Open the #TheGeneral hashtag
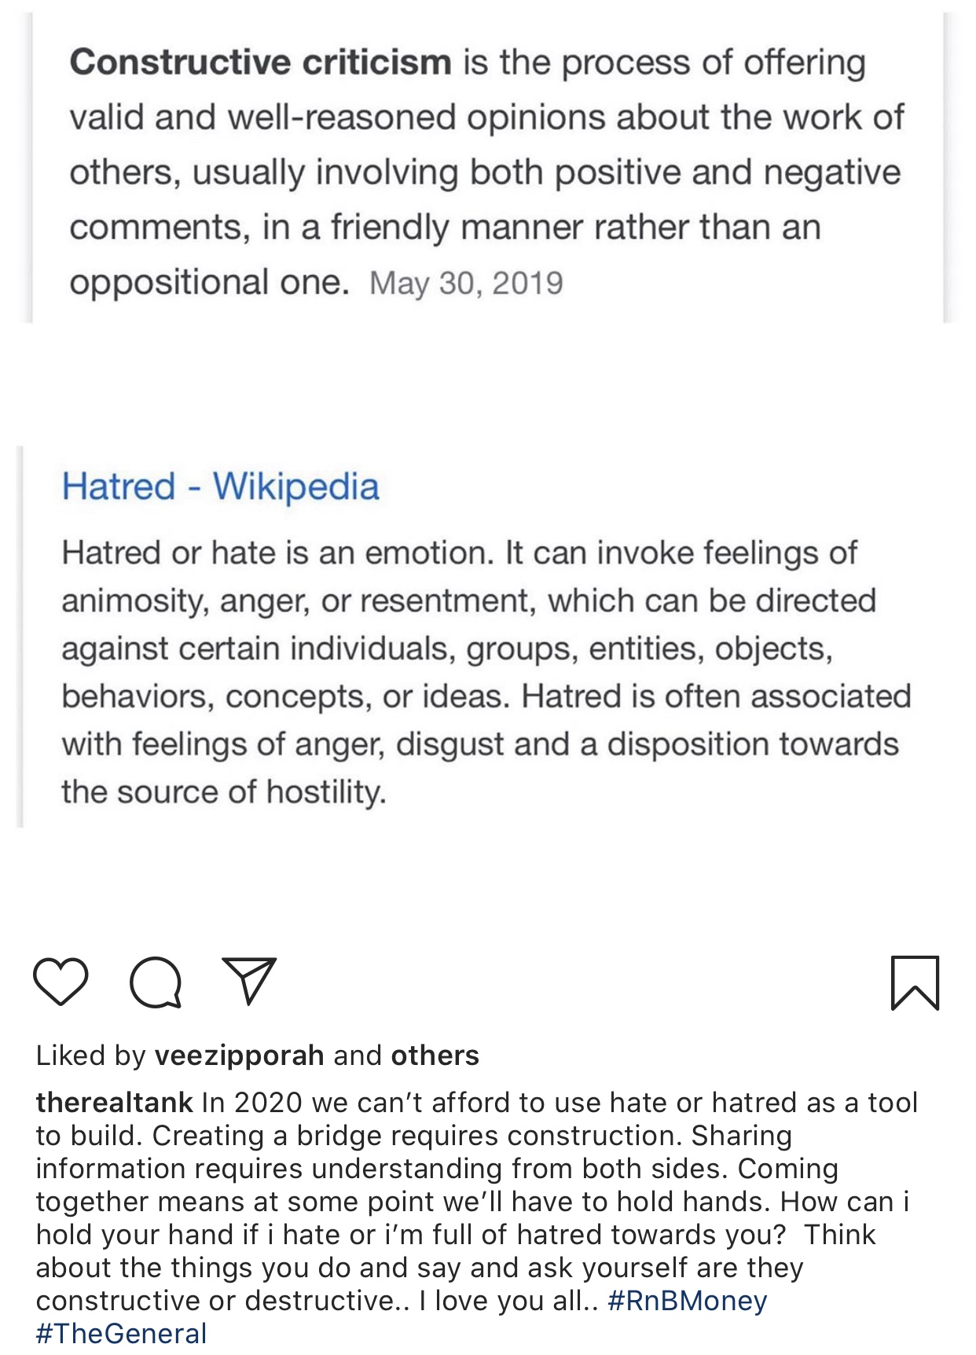Screen dimensions: 976x1355 (x=122, y=1334)
